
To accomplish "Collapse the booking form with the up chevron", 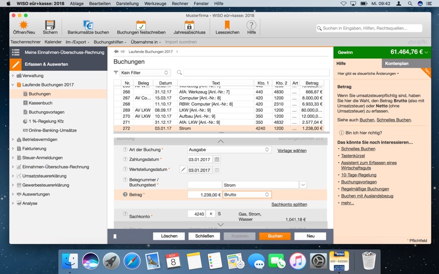I will (x=221, y=141).
